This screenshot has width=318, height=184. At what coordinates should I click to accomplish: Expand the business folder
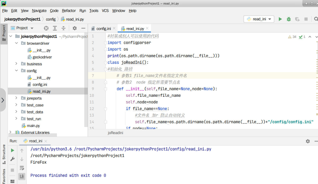coord(16,64)
